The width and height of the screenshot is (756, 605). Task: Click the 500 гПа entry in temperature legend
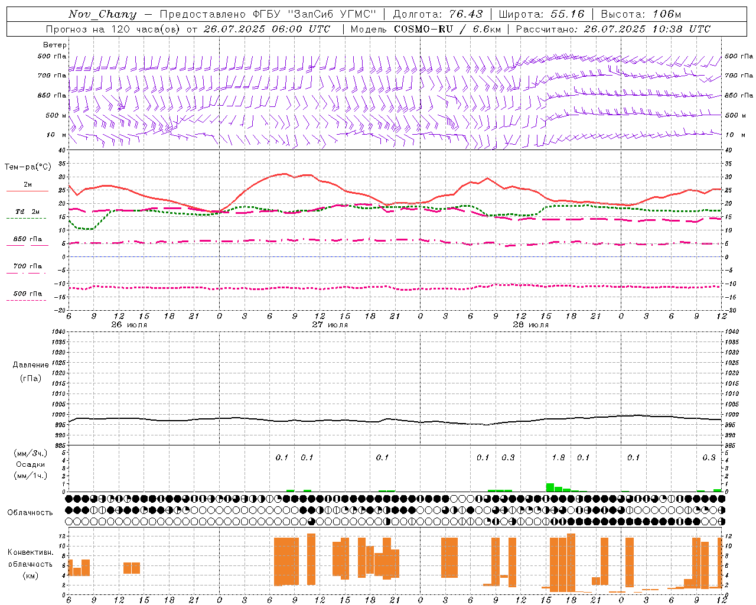point(28,294)
